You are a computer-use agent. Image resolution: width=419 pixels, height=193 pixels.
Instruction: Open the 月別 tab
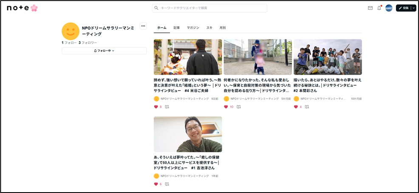[x=222, y=28]
